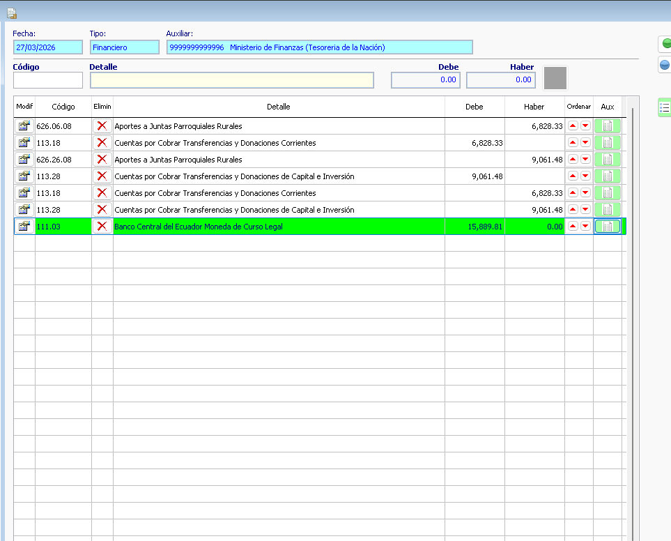Image resolution: width=671 pixels, height=541 pixels.
Task: Focus the yellow Detalle input field
Action: [x=231, y=80]
